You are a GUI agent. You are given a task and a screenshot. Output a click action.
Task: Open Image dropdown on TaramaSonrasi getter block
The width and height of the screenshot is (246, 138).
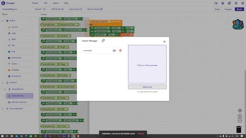[63, 64]
